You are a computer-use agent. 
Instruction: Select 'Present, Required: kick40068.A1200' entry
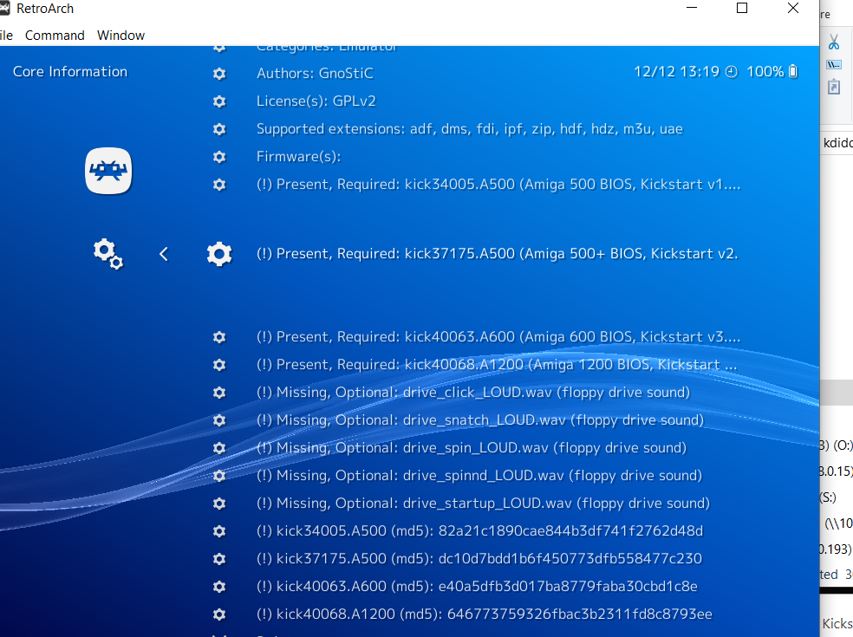[x=497, y=365]
